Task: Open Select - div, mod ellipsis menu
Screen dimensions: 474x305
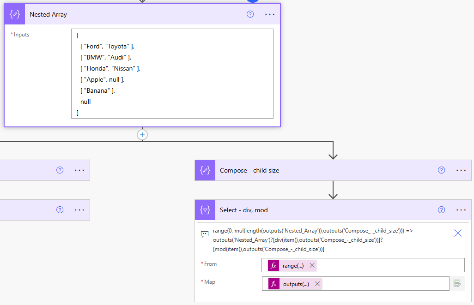Action: click(x=461, y=210)
